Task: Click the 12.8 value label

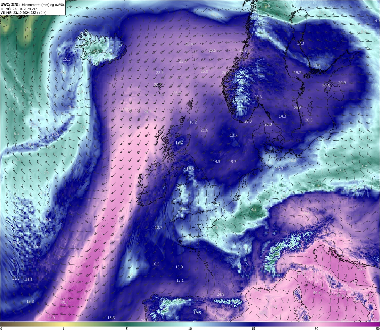Action: pyautogui.click(x=30, y=302)
